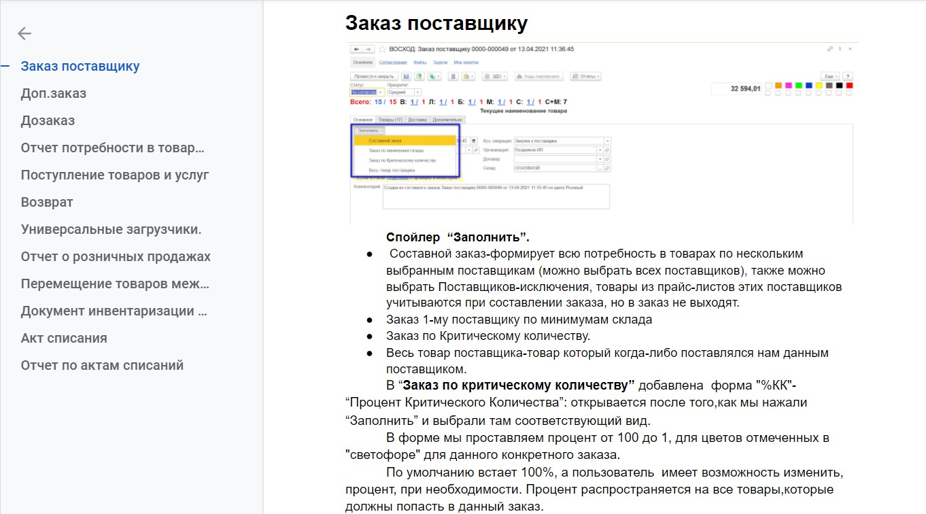Click the page heading 'Заказ поставщику'
This screenshot has width=926, height=514.
point(436,23)
